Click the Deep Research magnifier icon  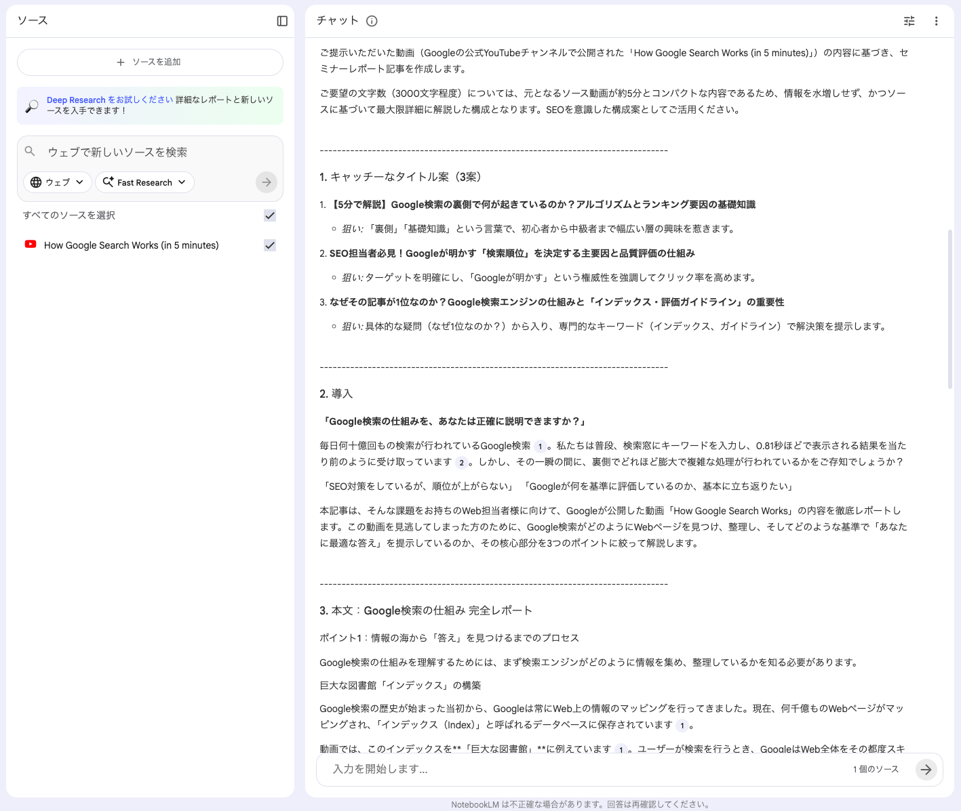[31, 106]
